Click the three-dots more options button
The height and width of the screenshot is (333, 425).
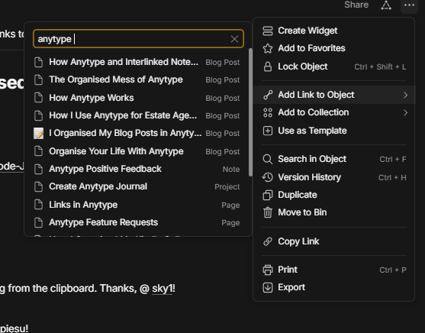[409, 5]
